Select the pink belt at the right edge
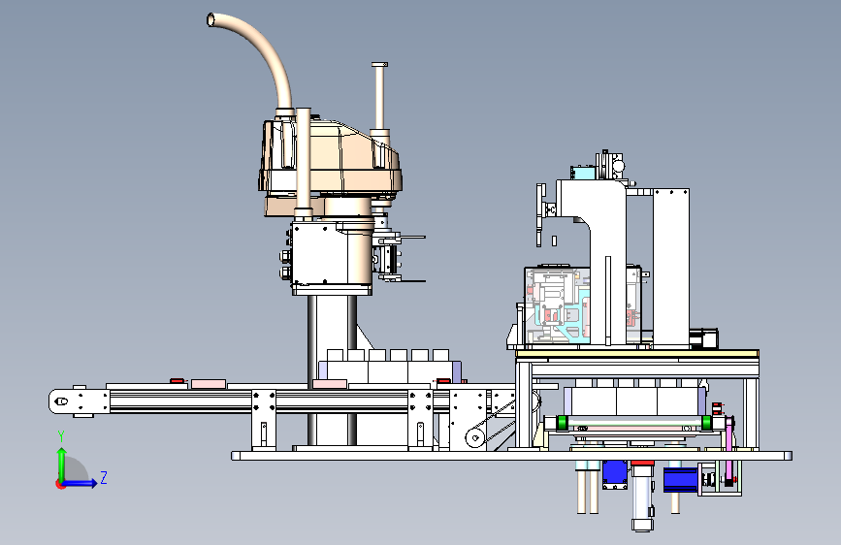This screenshot has width=841, height=545. pos(729,451)
